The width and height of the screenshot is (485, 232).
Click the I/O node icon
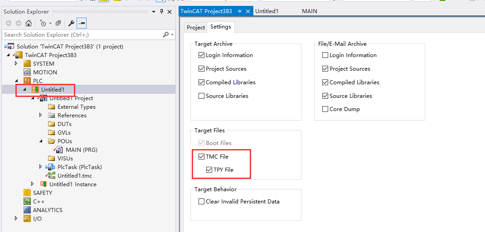(27, 219)
